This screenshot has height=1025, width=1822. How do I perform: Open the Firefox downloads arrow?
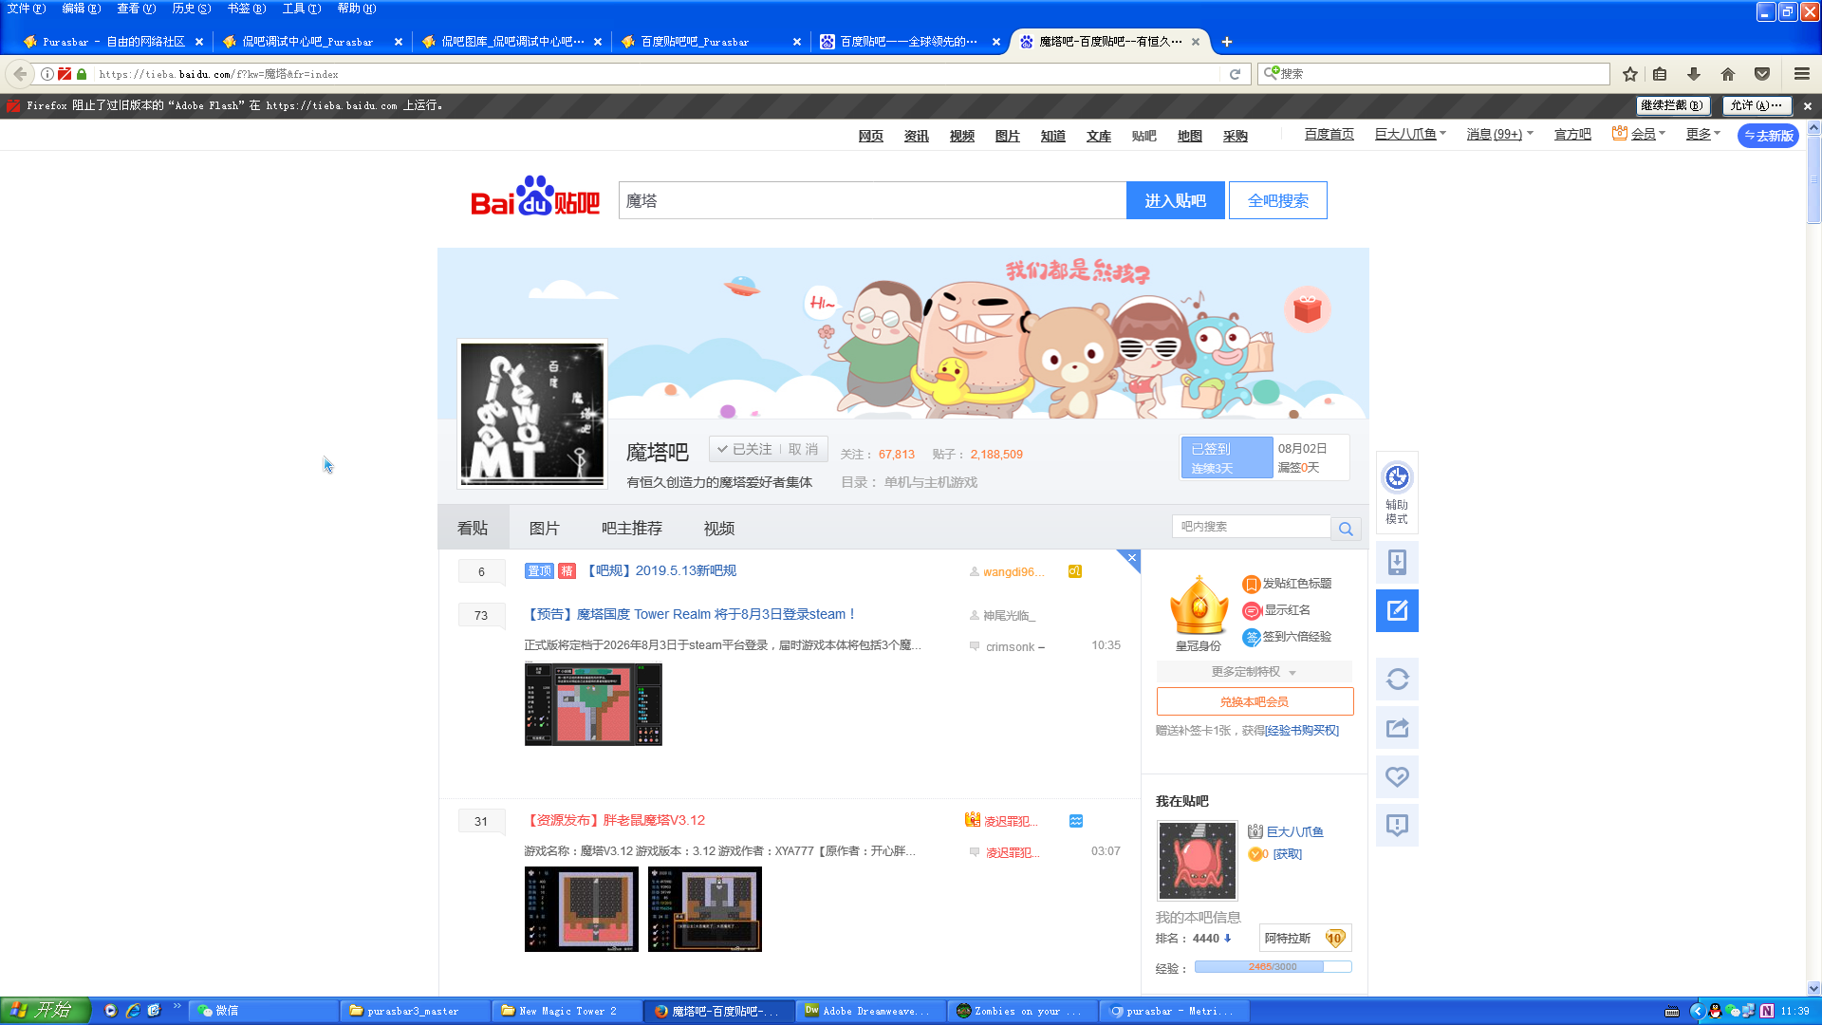point(1694,74)
